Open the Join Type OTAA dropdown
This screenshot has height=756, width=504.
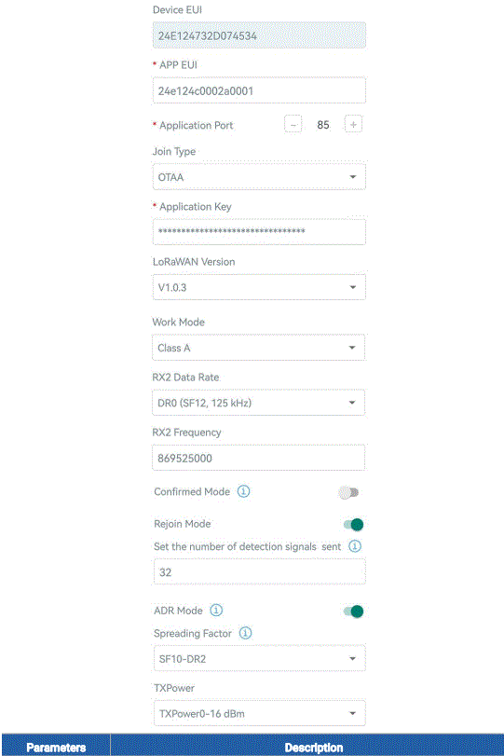[x=259, y=177]
